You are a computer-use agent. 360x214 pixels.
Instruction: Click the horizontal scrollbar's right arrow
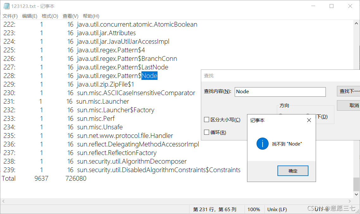coord(350,201)
